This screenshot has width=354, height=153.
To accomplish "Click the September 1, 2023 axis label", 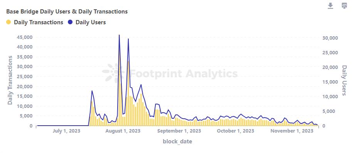I will [x=179, y=131].
